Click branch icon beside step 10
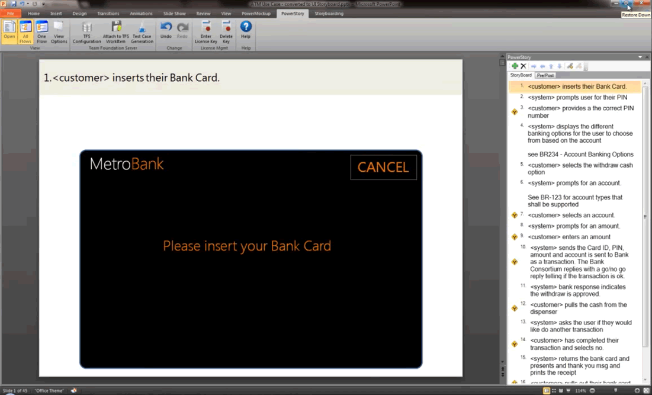The image size is (652, 395). [515, 262]
